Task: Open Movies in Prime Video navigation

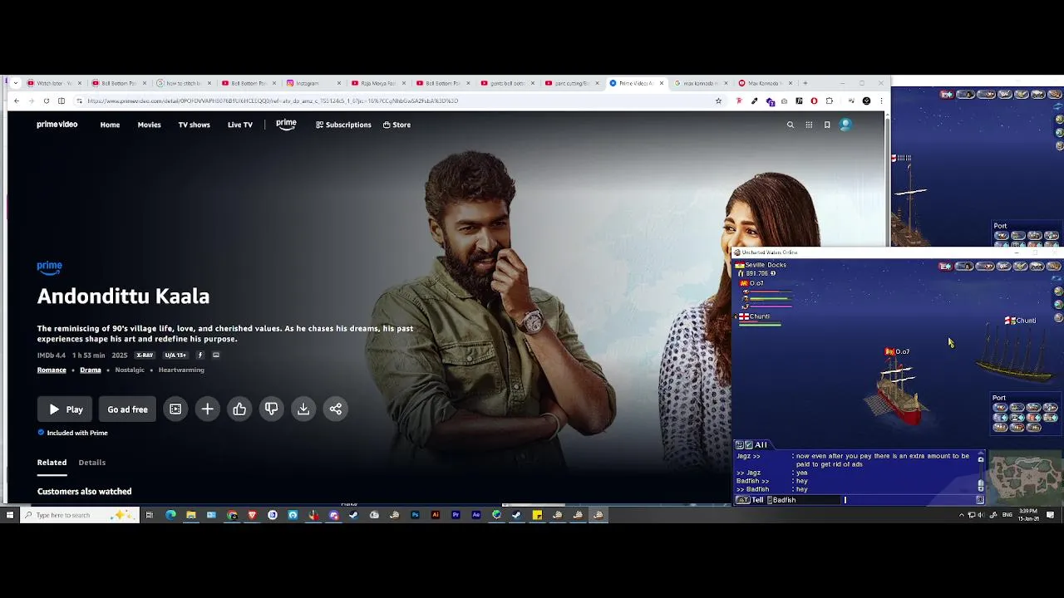Action: (149, 125)
